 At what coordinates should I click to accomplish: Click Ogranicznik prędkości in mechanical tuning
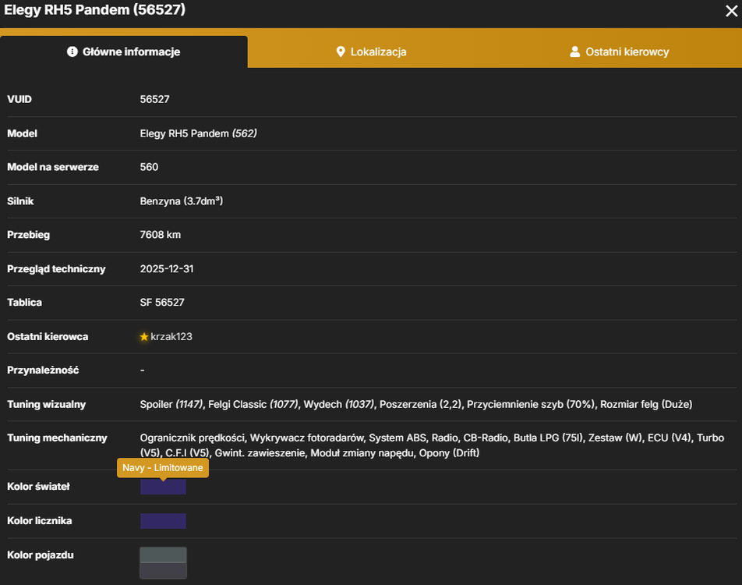(192, 438)
